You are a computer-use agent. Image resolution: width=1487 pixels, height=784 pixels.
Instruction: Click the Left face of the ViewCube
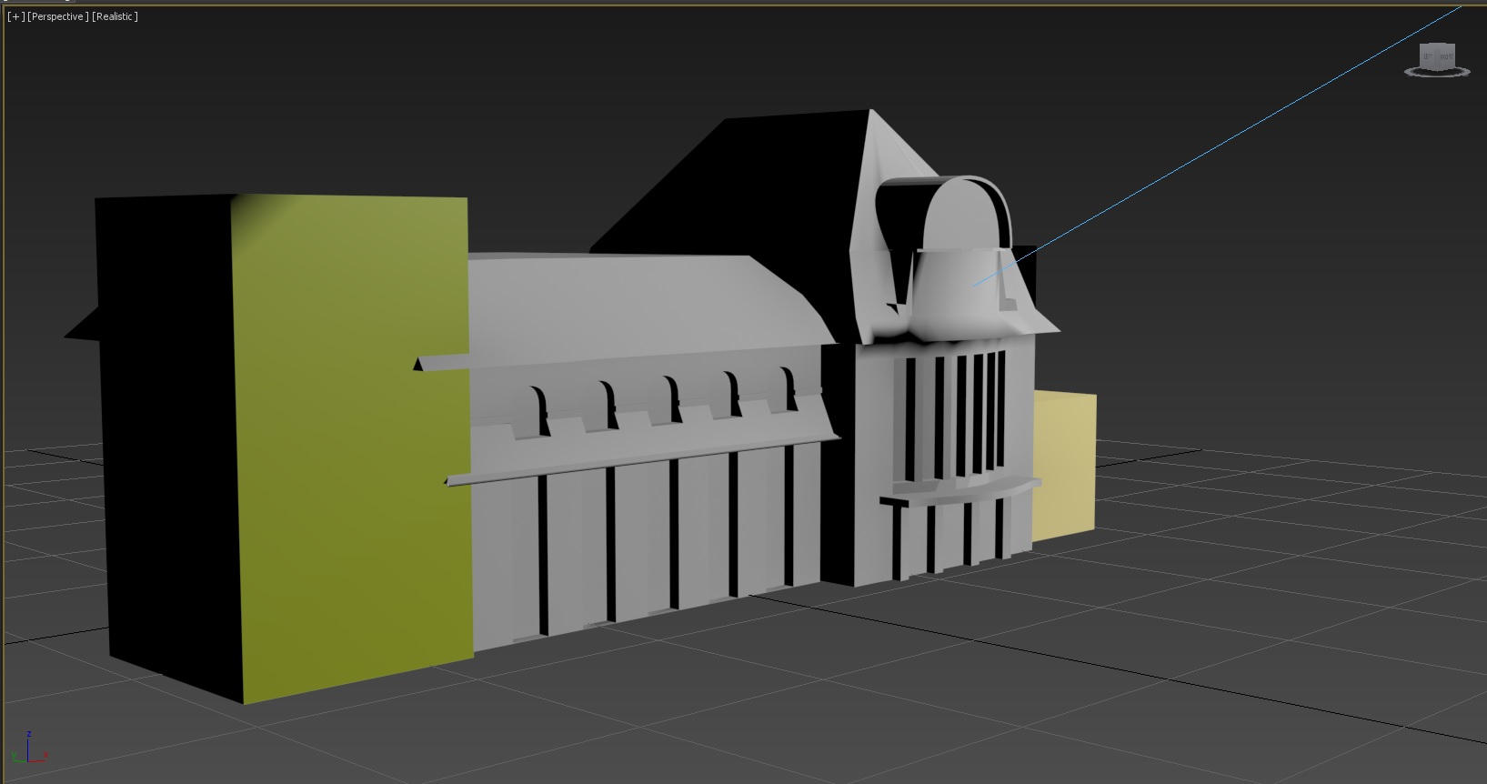pyautogui.click(x=1428, y=56)
